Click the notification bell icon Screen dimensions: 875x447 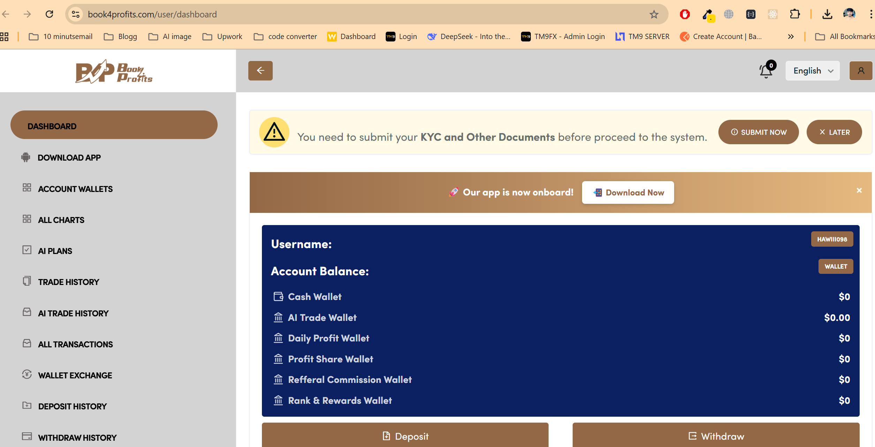tap(766, 71)
